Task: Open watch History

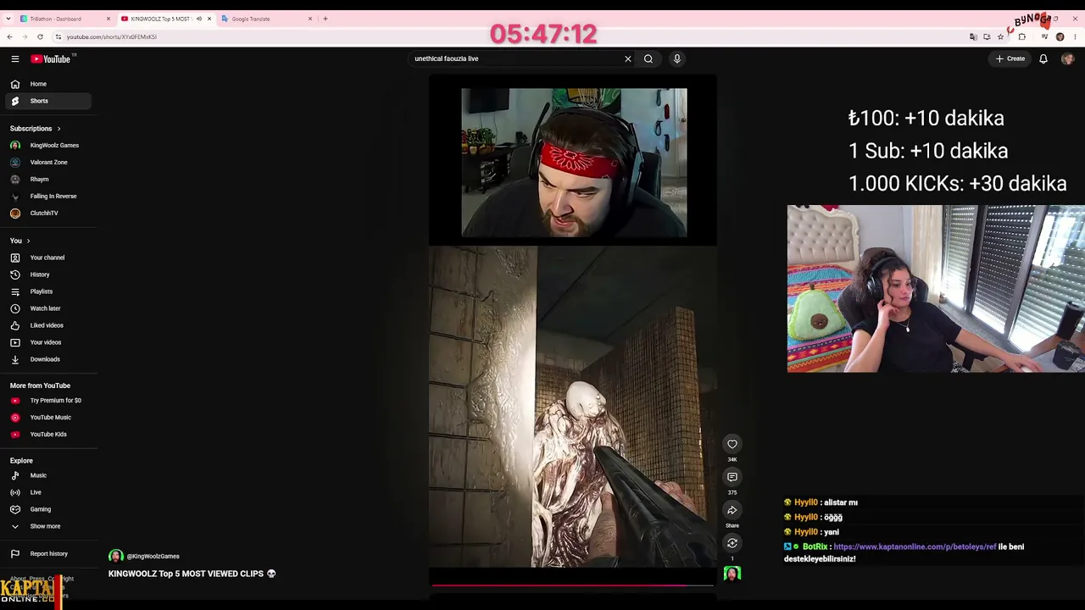Action: [x=47, y=274]
